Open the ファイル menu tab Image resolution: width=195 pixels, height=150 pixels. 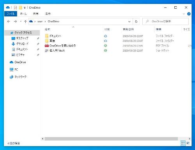[11, 14]
